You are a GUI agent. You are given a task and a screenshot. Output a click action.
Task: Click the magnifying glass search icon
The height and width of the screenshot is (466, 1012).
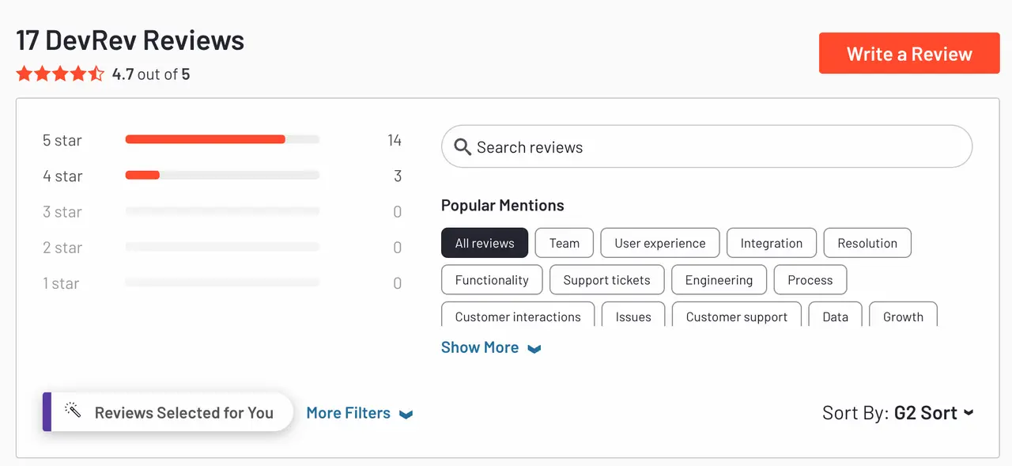coord(463,147)
